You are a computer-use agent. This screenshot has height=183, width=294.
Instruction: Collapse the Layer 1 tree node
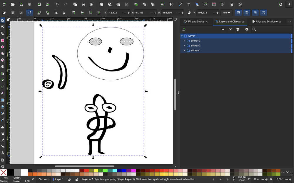coord(182,36)
